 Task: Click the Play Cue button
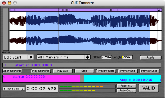pos(63,71)
